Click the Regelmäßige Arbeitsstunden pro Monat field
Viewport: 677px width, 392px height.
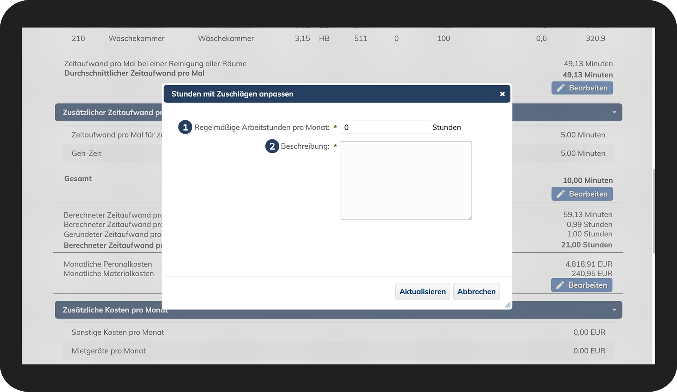coord(385,127)
